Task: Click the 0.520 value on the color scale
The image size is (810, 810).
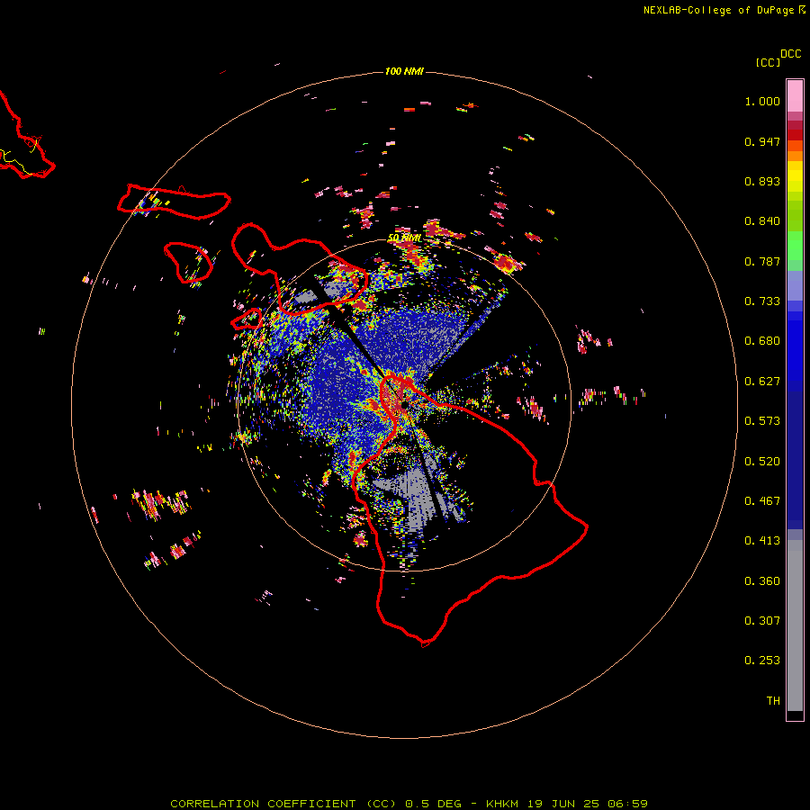Action: (762, 462)
